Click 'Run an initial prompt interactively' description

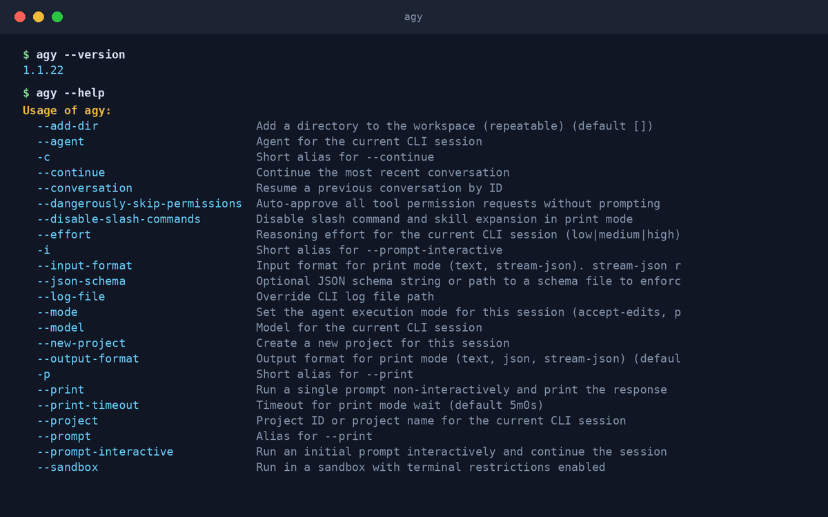pyautogui.click(x=462, y=452)
